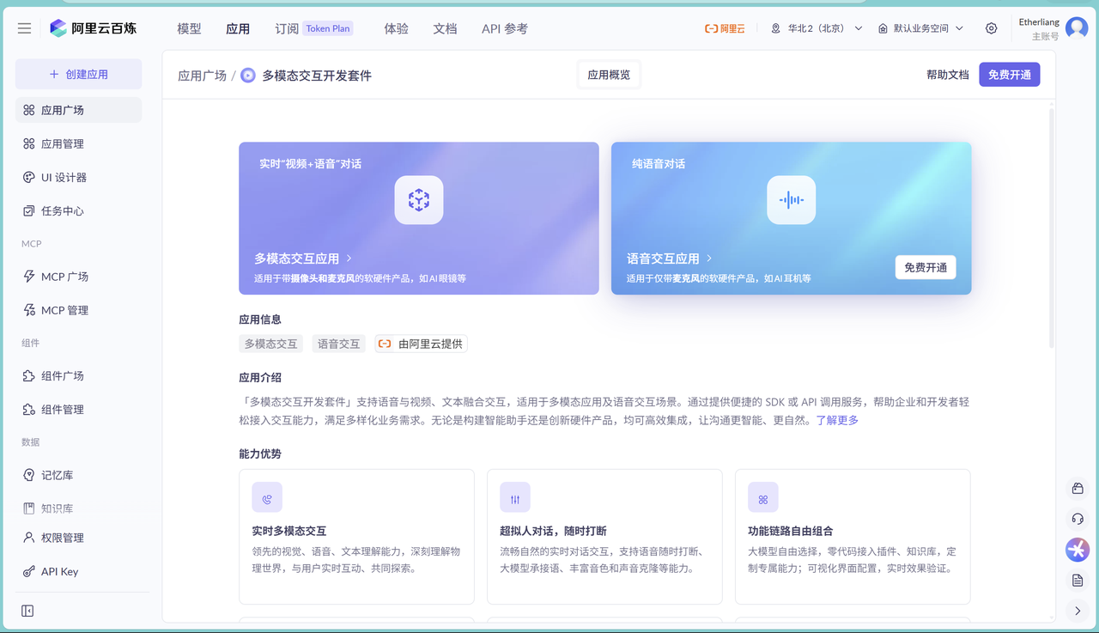Open settings gear icon in header

pos(992,28)
